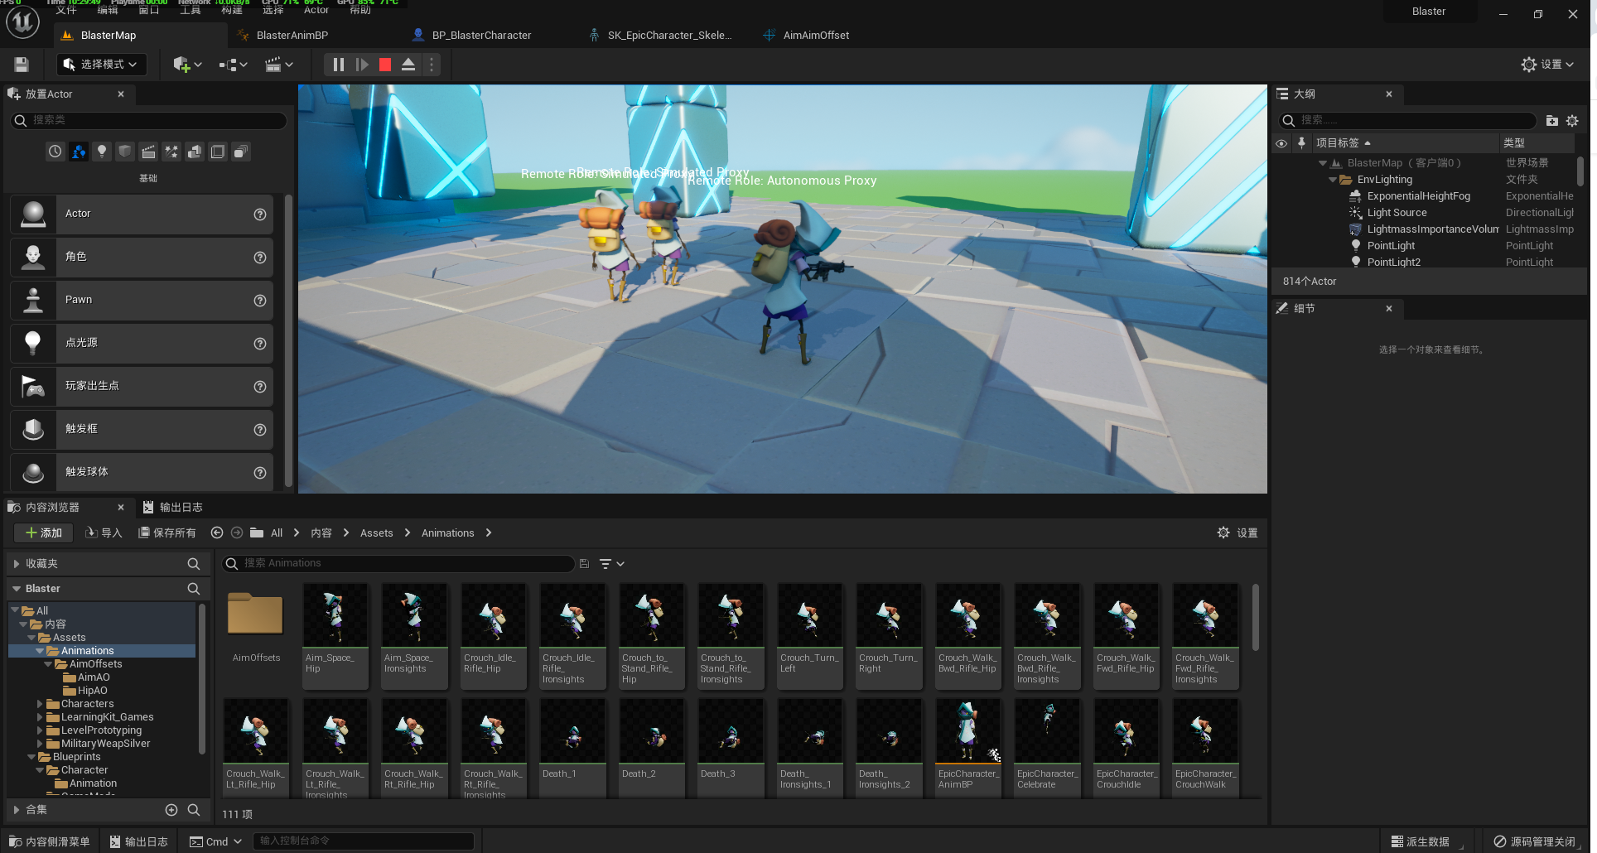Screen dimensions: 1597x853
Task: Select the Visual Effects sparkle category filter
Action: point(171,152)
